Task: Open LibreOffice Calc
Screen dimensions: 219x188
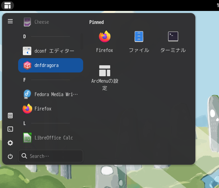Action: [x=51, y=138]
